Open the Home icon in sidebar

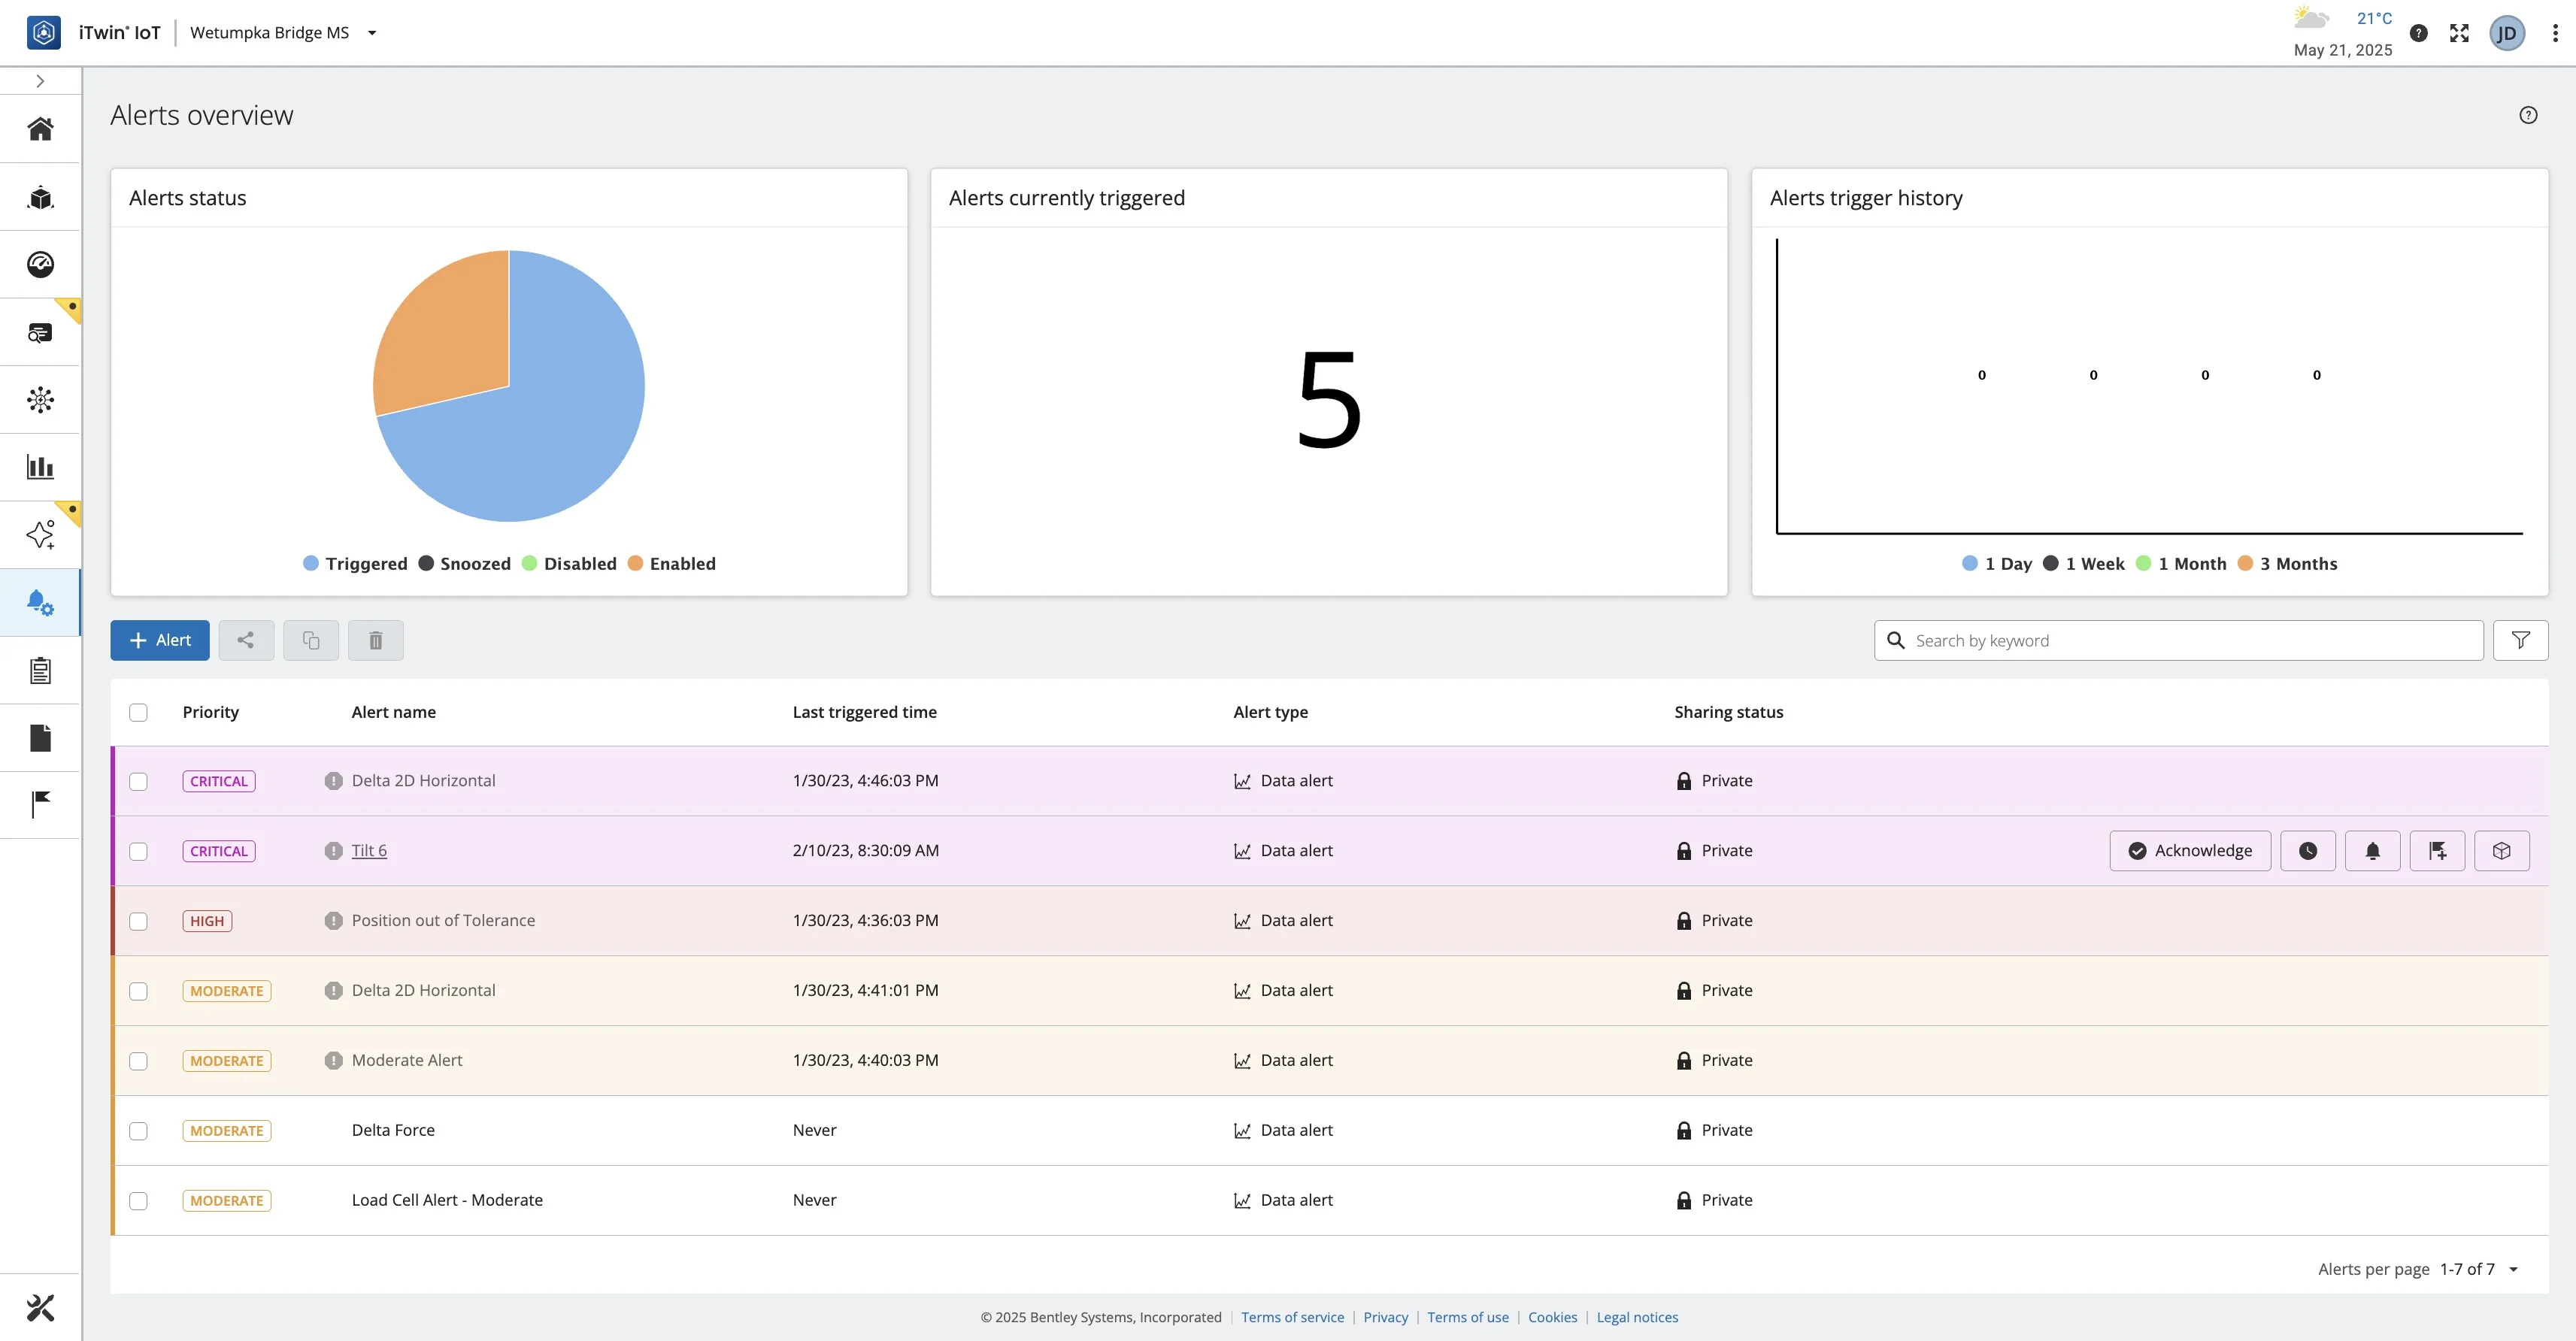pos(40,129)
